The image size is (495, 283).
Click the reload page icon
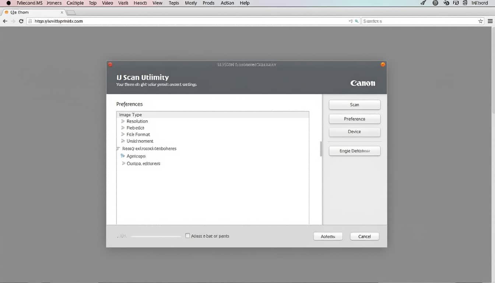coord(21,21)
